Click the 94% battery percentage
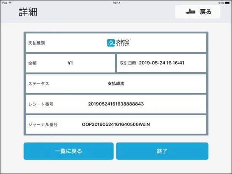This screenshot has height=174, width=232. click(x=221, y=3)
